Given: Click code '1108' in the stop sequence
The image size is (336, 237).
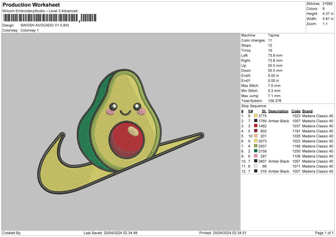Looking at the screenshot, I should coord(296,156).
